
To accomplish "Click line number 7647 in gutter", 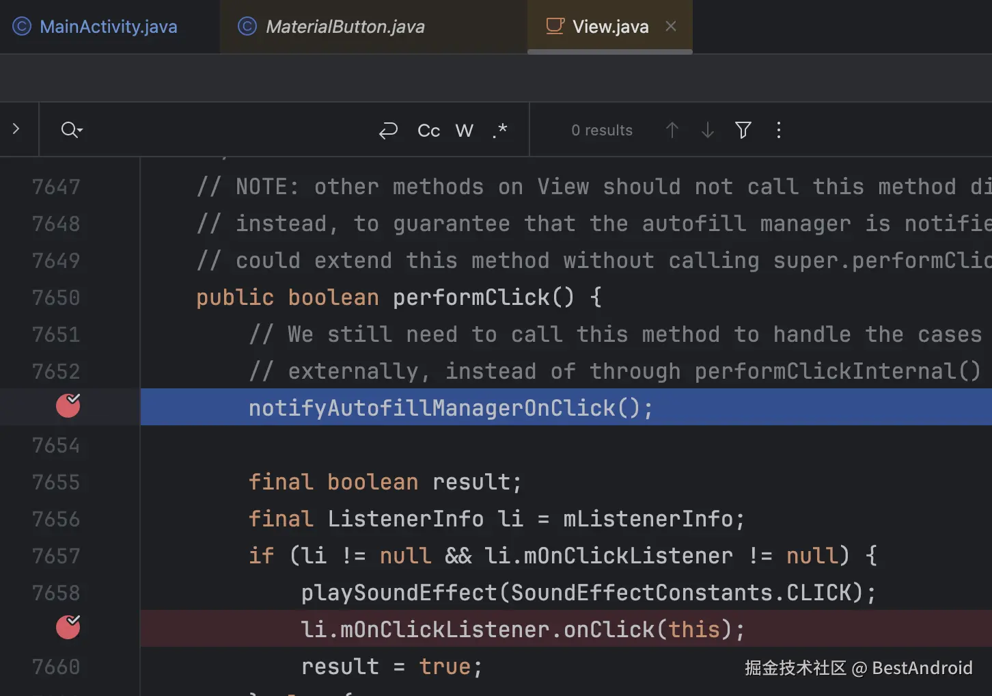I will coord(56,187).
